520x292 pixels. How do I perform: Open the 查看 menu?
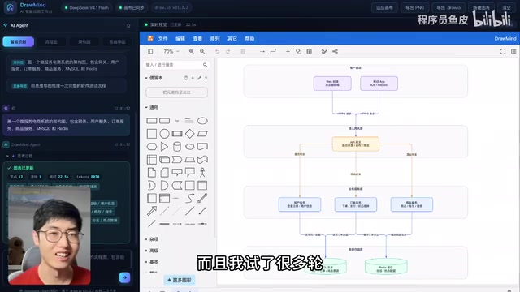pyautogui.click(x=197, y=39)
